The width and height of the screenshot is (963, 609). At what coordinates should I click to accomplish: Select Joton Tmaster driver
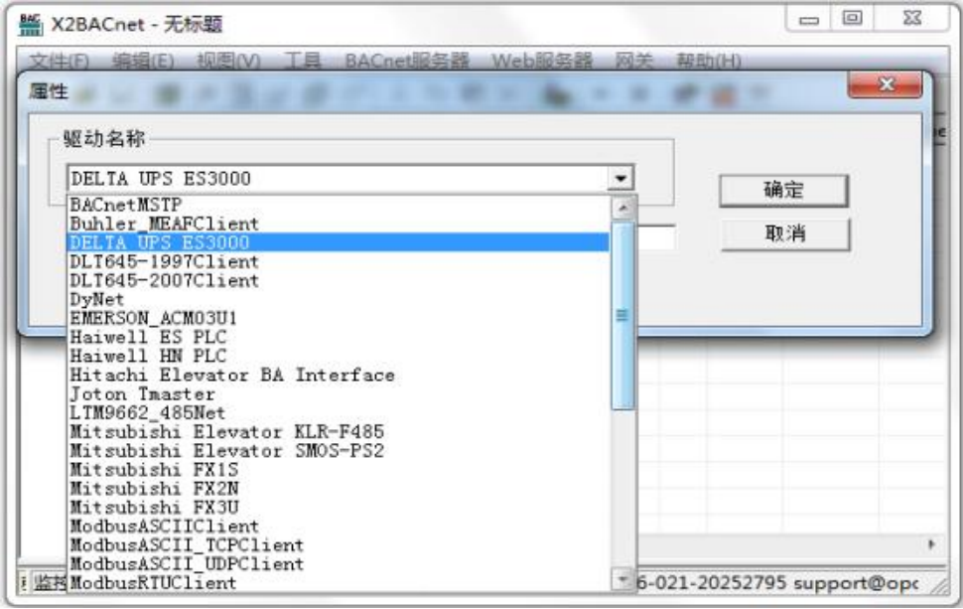(x=339, y=394)
